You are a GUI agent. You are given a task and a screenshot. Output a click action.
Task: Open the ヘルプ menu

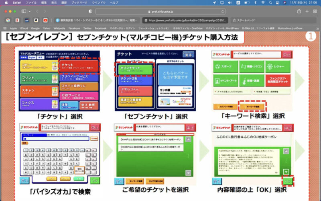tap(114, 3)
